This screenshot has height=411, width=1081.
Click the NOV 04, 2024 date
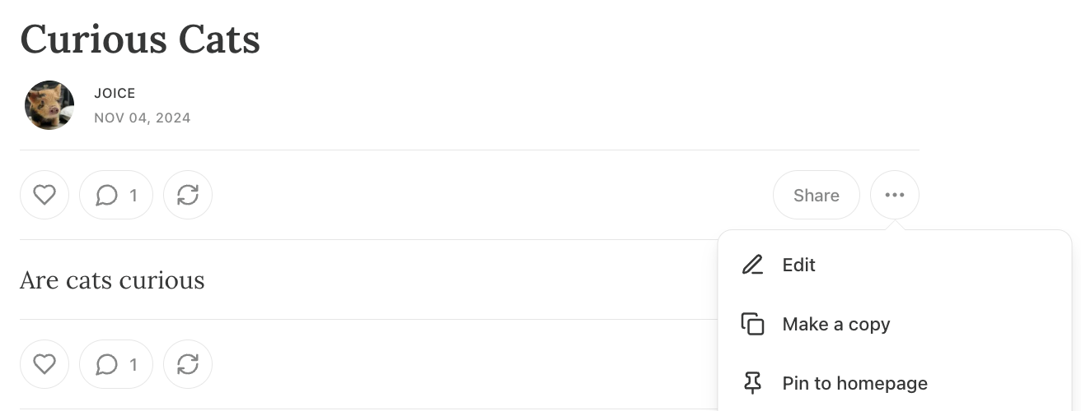(x=143, y=118)
